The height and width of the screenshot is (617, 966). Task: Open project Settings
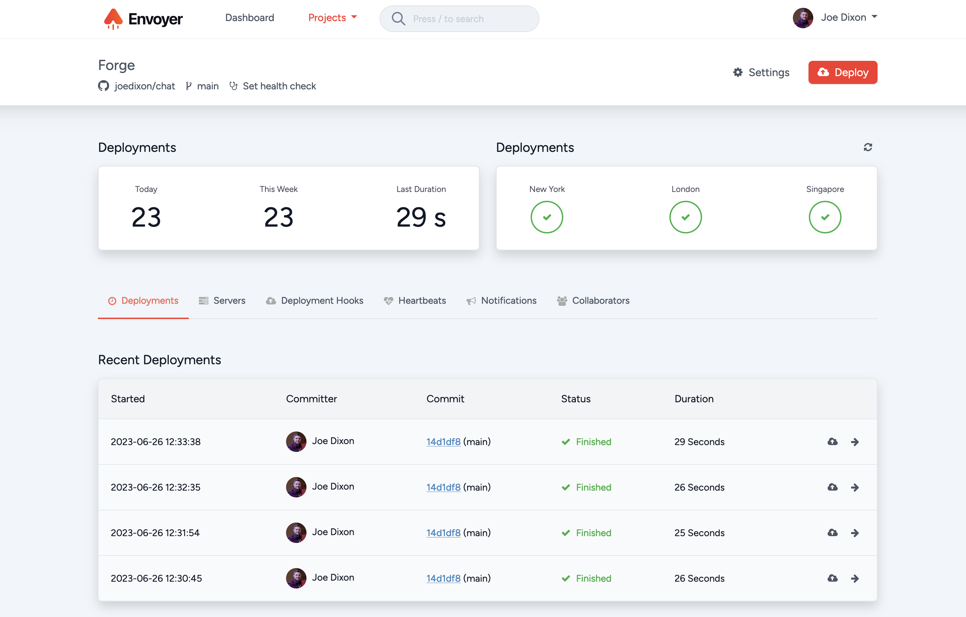pos(761,72)
